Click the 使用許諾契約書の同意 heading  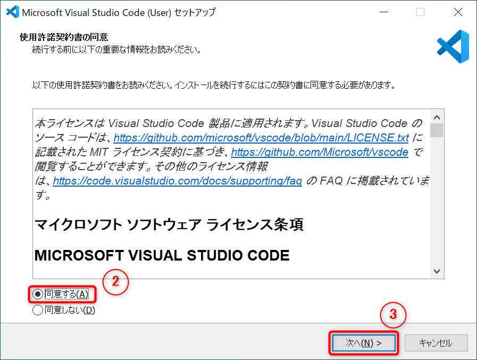click(64, 37)
